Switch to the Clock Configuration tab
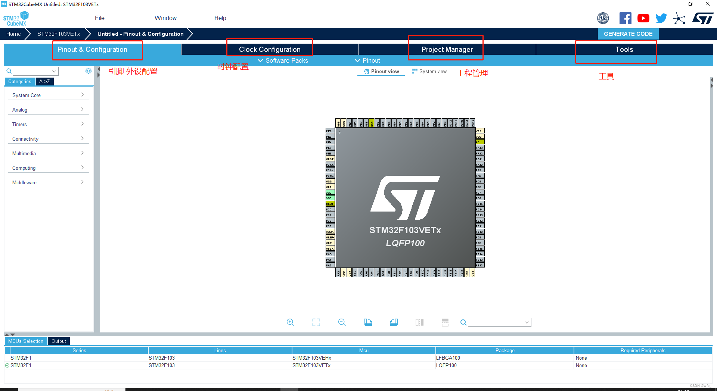Image resolution: width=717 pixels, height=391 pixels. [x=269, y=49]
